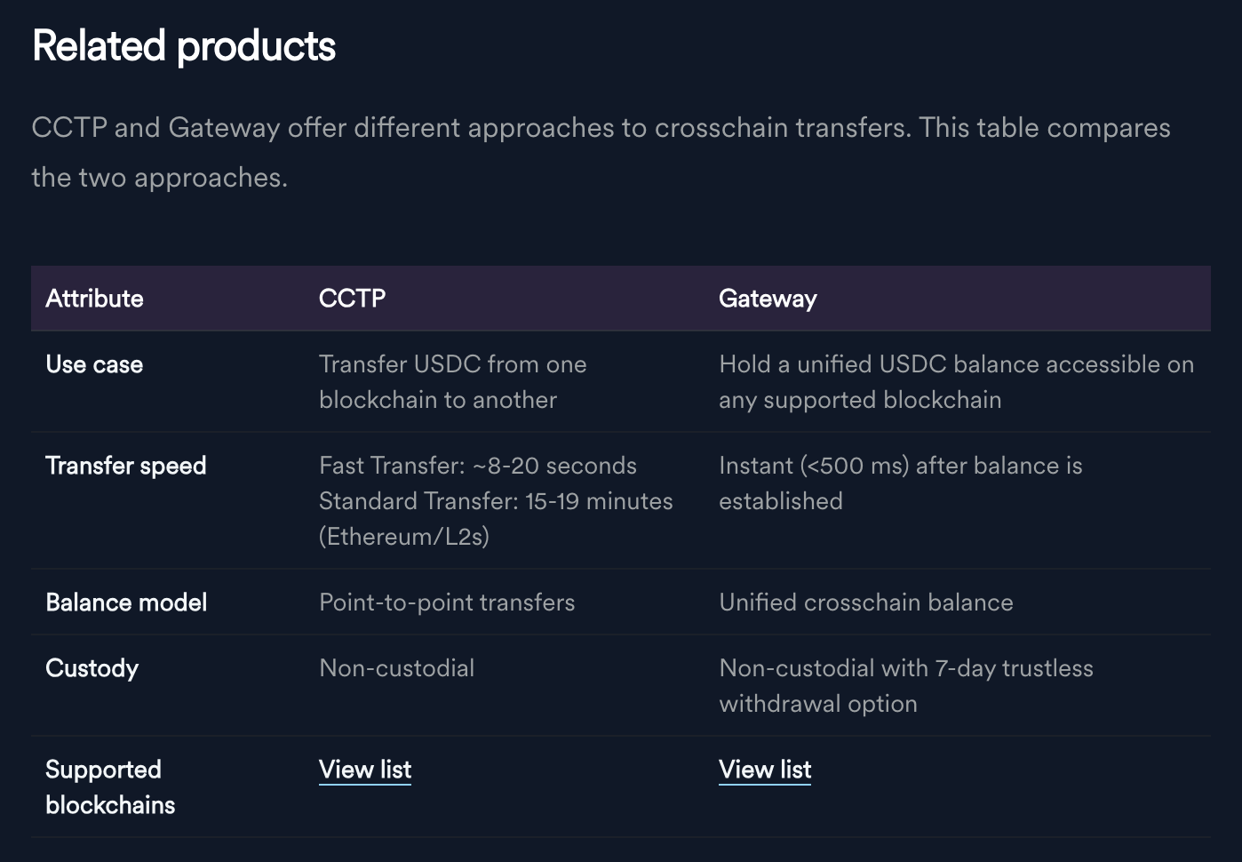Click the Transfer speed row label

126,466
